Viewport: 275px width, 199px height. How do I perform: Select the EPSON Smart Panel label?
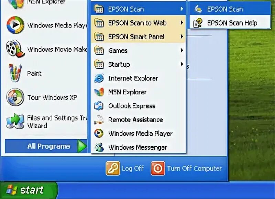(x=136, y=37)
